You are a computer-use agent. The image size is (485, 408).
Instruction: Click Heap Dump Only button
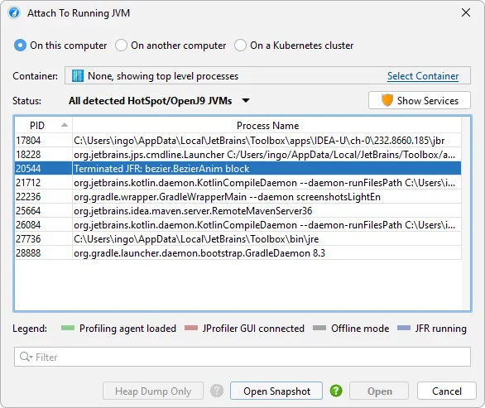[x=153, y=391]
